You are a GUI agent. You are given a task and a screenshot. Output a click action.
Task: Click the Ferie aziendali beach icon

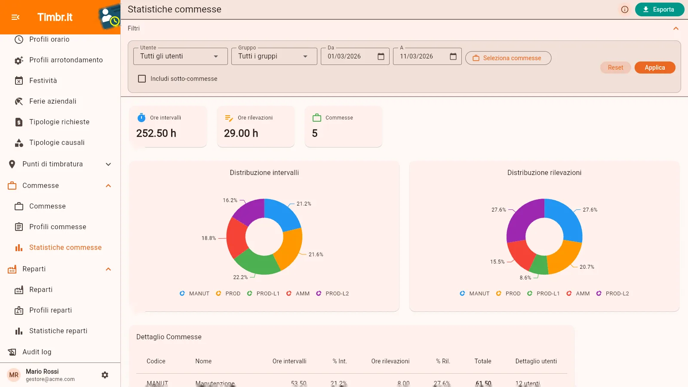(x=19, y=101)
